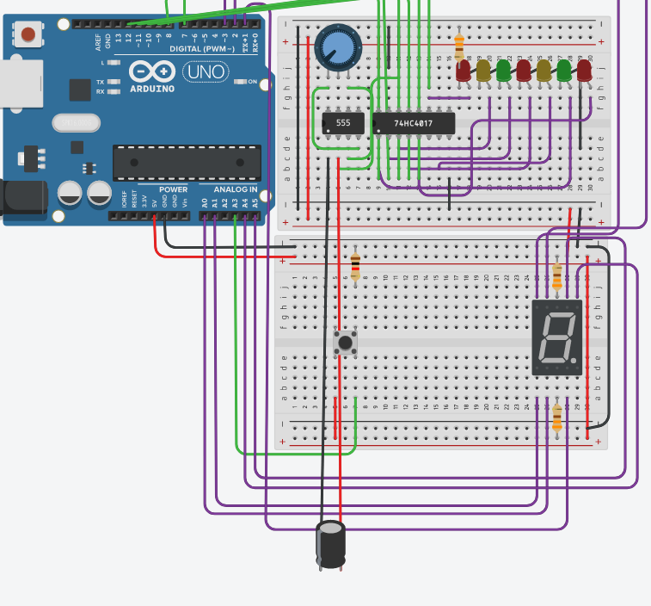Click the 5V power pin on the Arduino

tap(155, 215)
